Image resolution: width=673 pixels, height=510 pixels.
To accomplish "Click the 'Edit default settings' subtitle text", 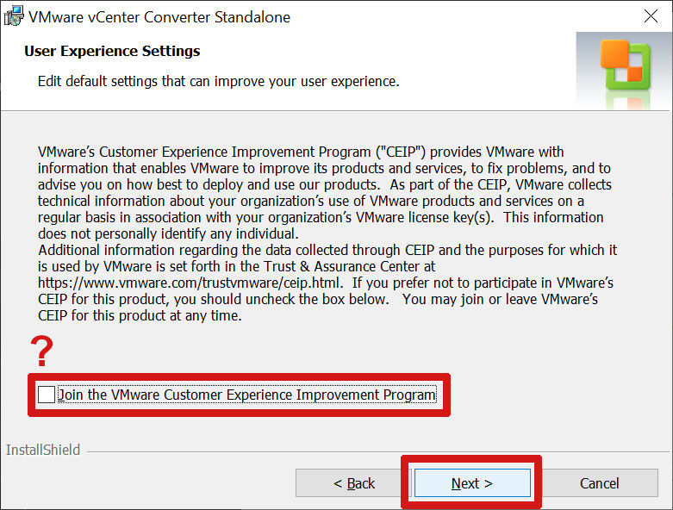I will (x=219, y=81).
